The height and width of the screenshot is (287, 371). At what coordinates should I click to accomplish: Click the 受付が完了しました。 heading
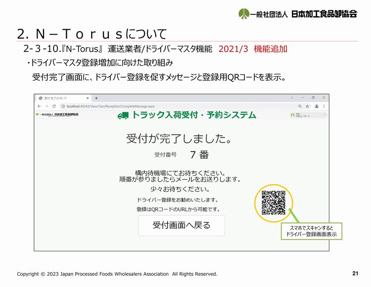point(179,139)
